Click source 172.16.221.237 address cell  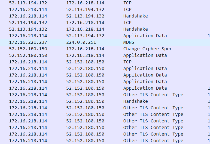[28, 42]
